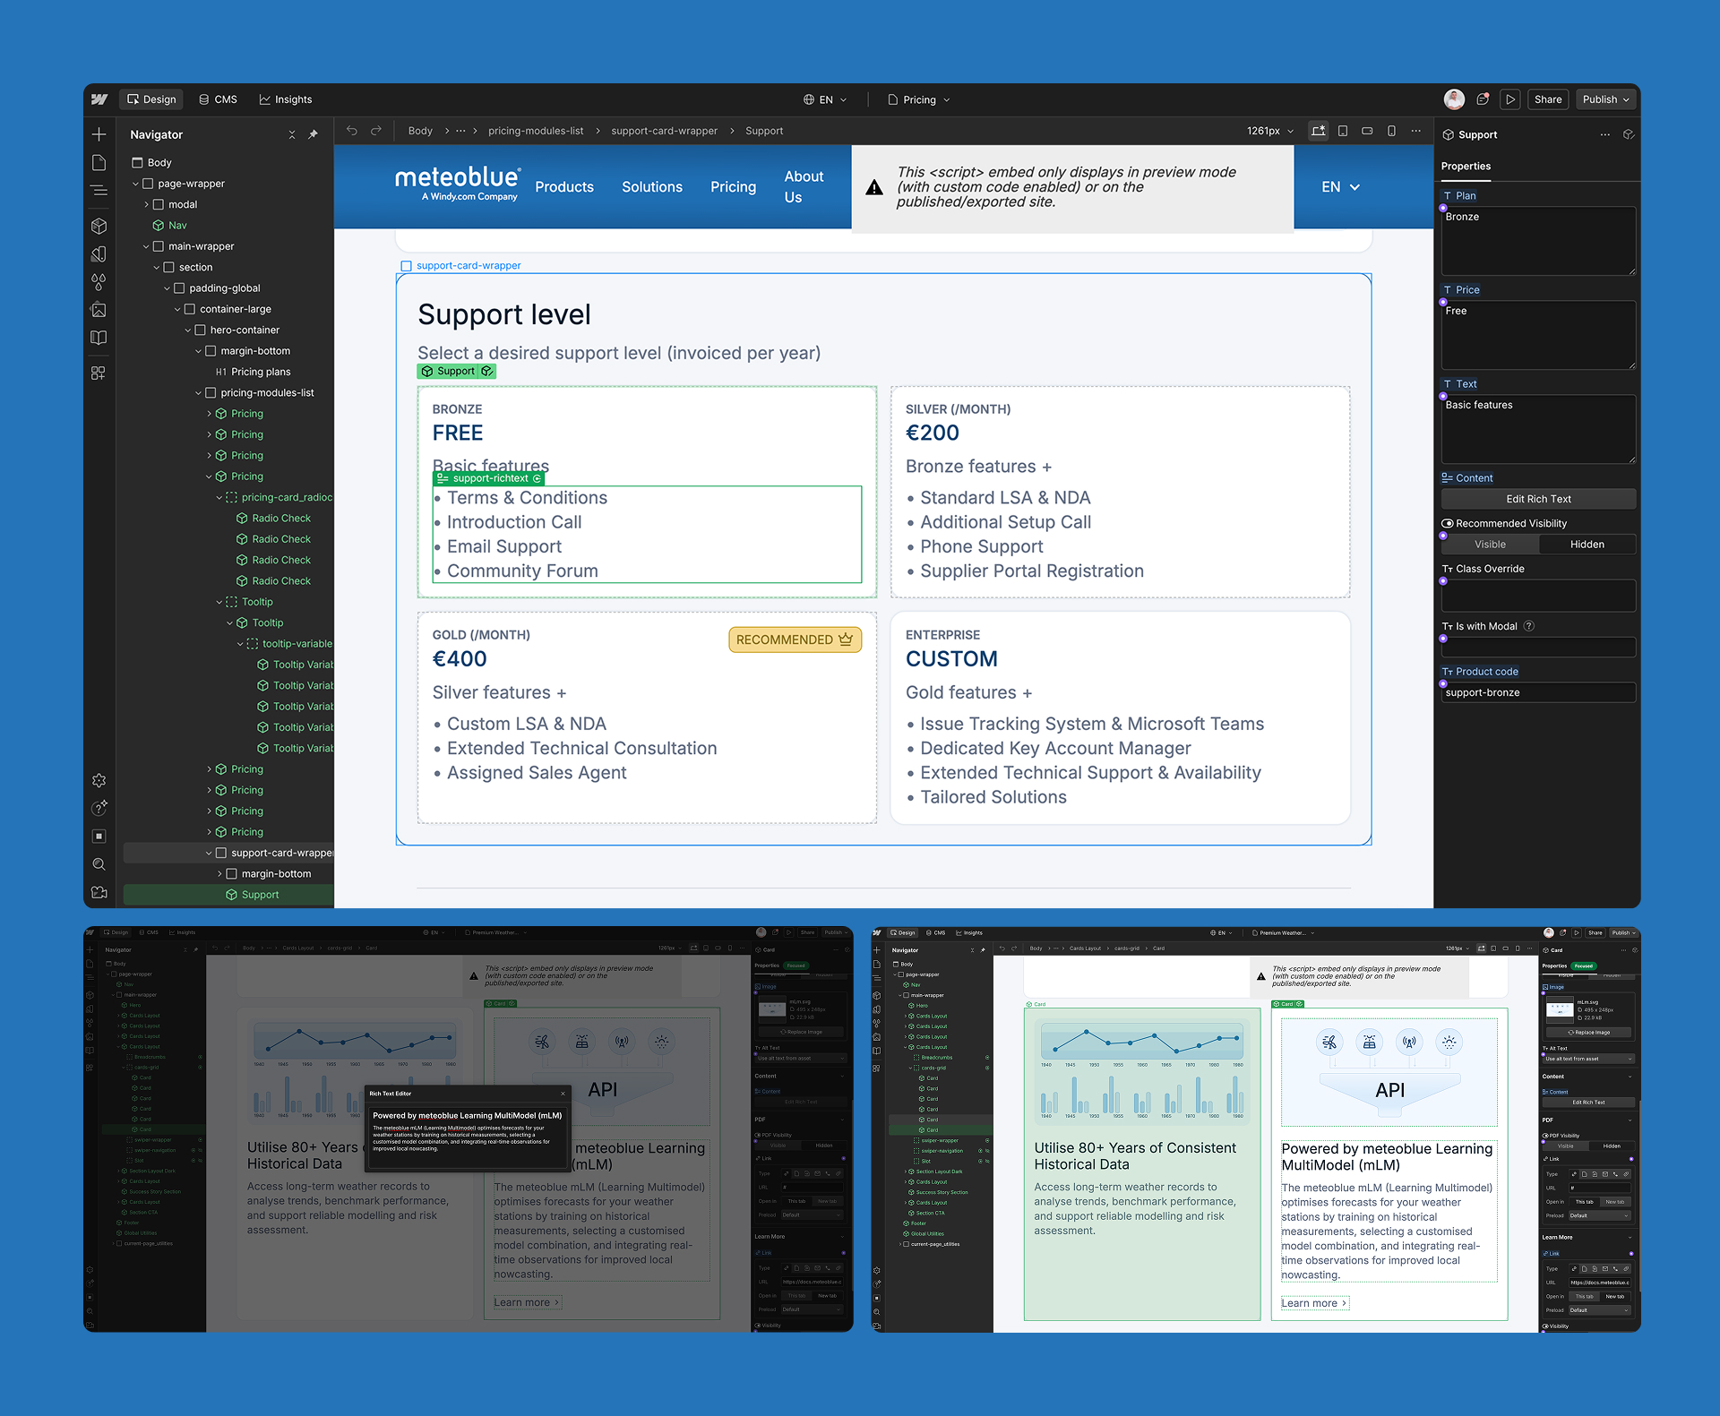Open Support panel ellipsis options

click(1604, 134)
